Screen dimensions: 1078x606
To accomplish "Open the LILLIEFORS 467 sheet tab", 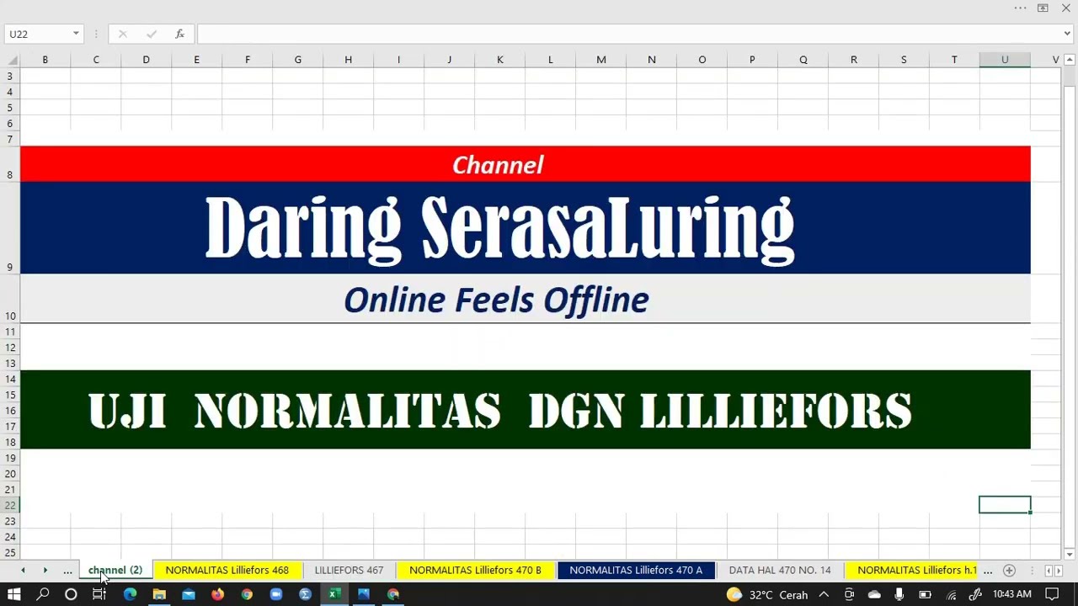I will tap(349, 571).
